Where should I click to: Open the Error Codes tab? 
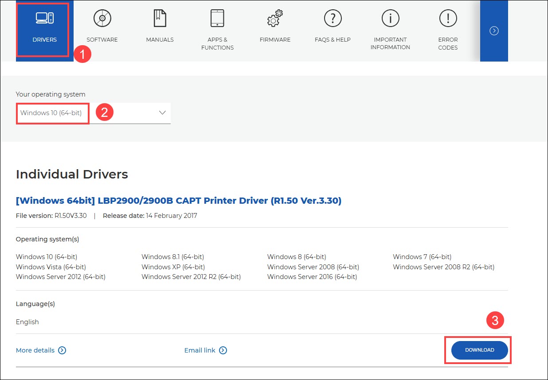click(x=448, y=31)
